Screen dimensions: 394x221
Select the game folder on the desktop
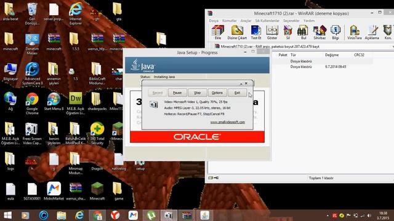119,191
